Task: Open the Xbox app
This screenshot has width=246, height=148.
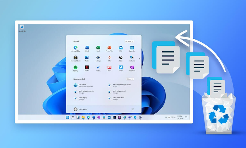Action: (121, 58)
